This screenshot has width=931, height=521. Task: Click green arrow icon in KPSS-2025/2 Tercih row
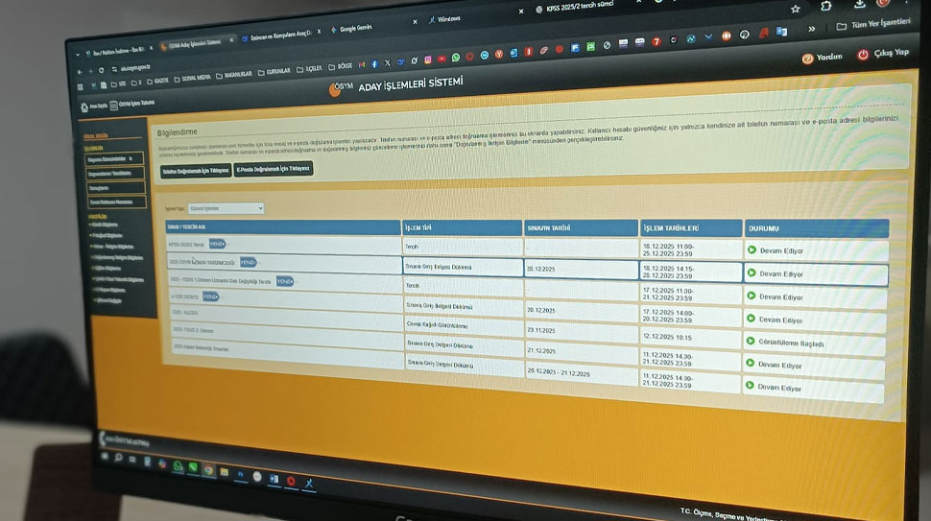point(752,250)
